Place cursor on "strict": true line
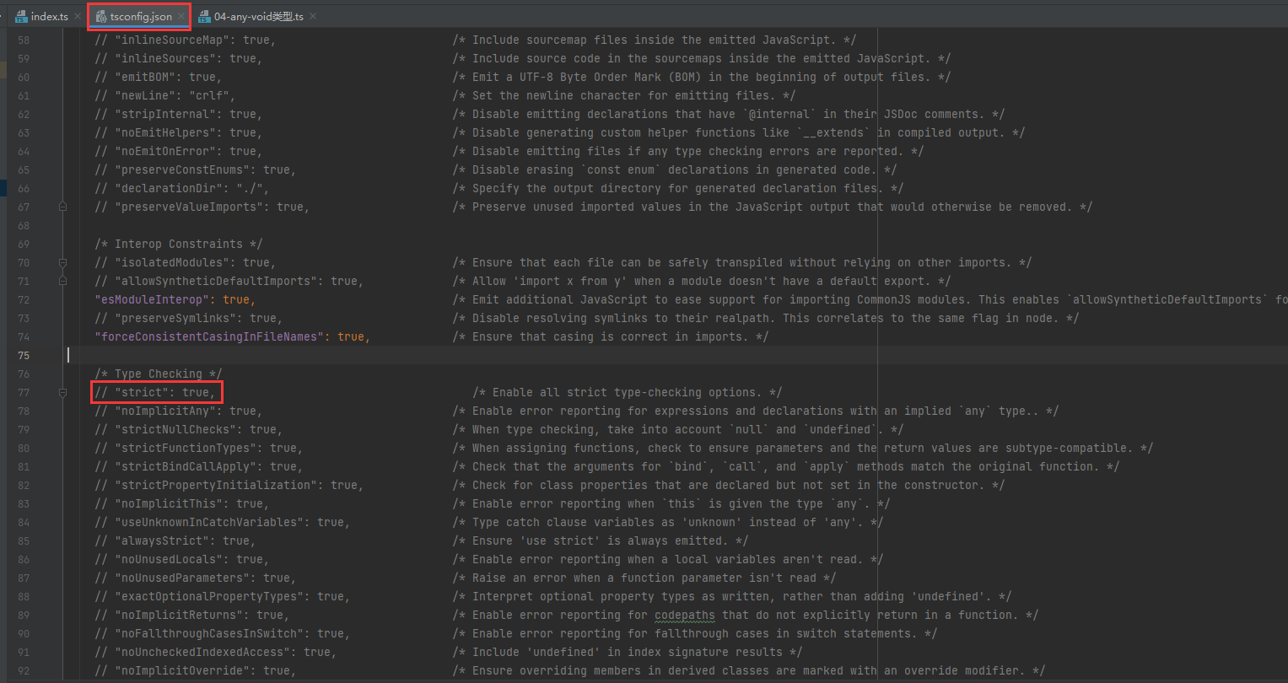 click(155, 392)
